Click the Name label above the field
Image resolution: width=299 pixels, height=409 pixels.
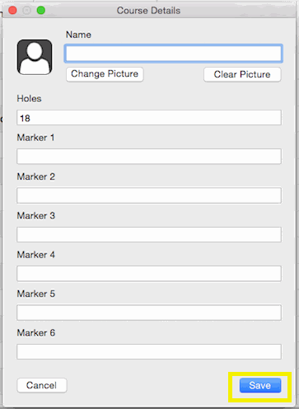pyautogui.click(x=78, y=35)
